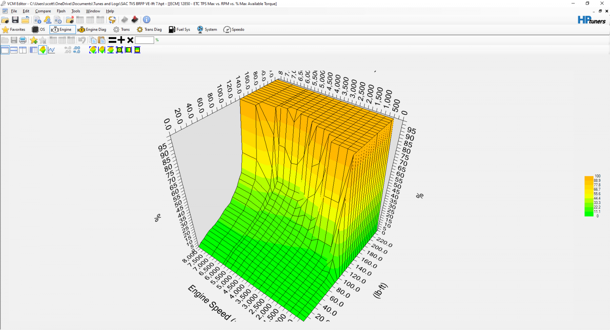The width and height of the screenshot is (610, 330).
Task: Open the Edit menu
Action: point(26,11)
